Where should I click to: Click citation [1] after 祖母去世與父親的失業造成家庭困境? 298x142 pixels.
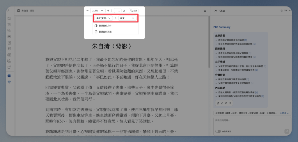254,44
